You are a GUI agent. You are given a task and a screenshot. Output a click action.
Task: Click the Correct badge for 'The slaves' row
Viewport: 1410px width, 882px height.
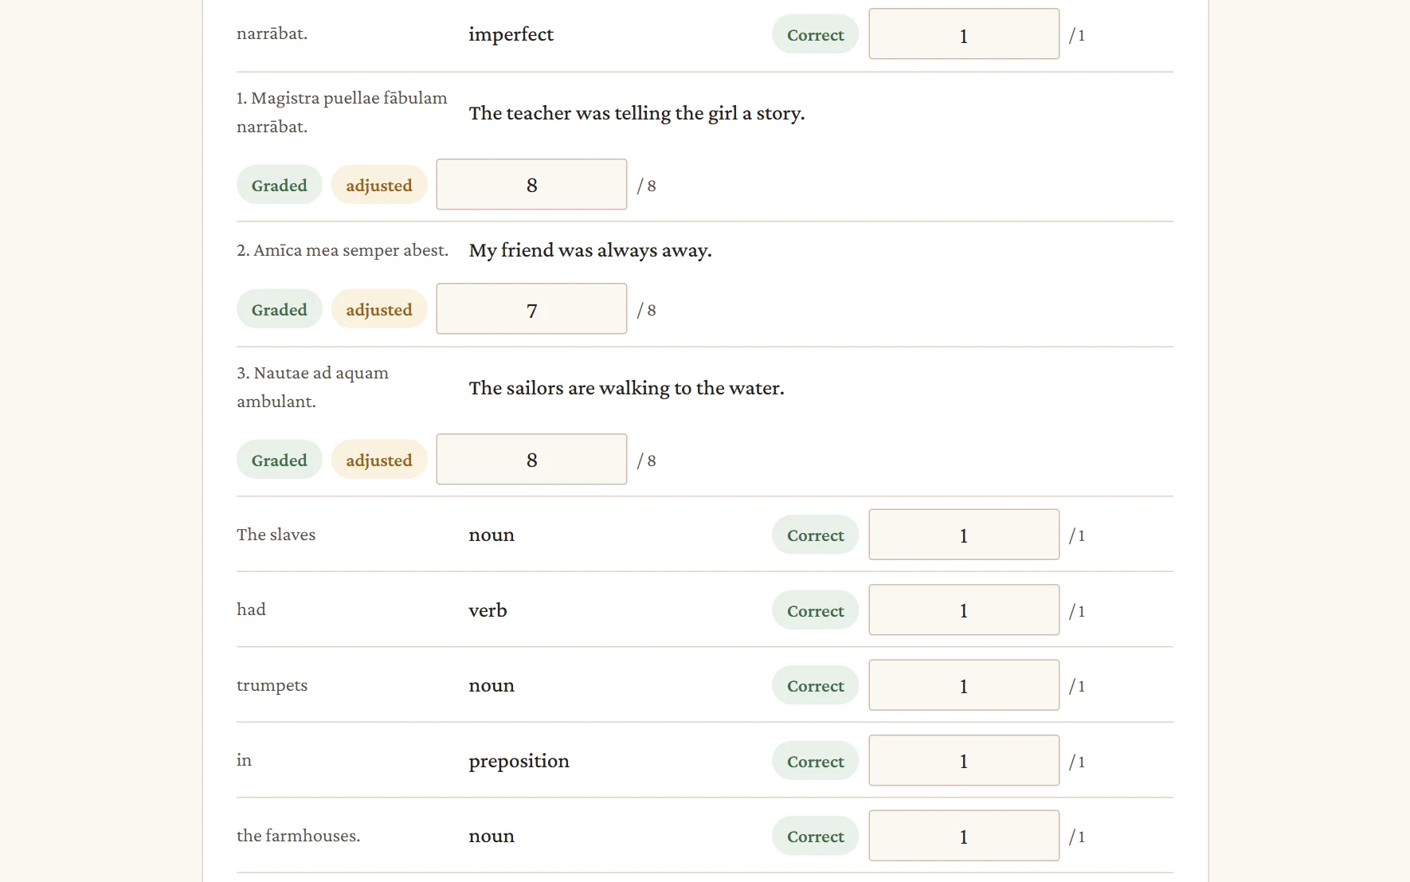pyautogui.click(x=815, y=535)
